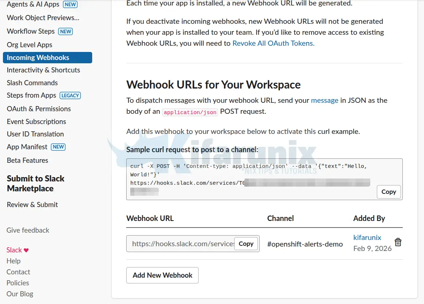Delete the webhook using the trash icon
This screenshot has width=424, height=304.
point(398,242)
